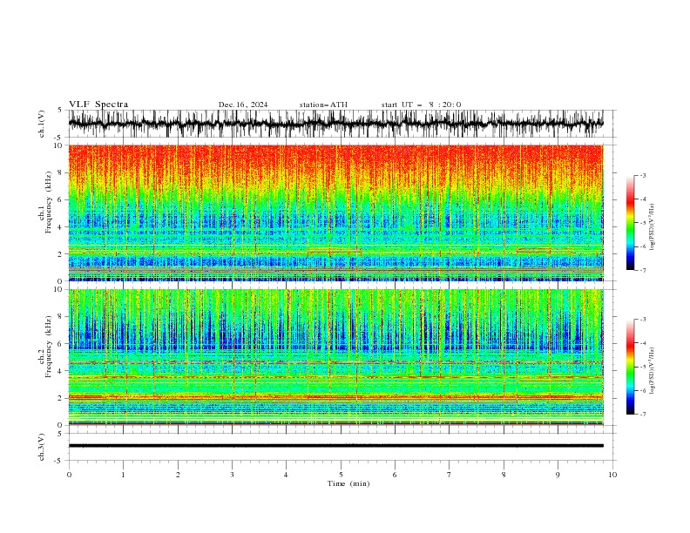
Task: Click the "0" tick on the time axis
Action: (x=69, y=475)
